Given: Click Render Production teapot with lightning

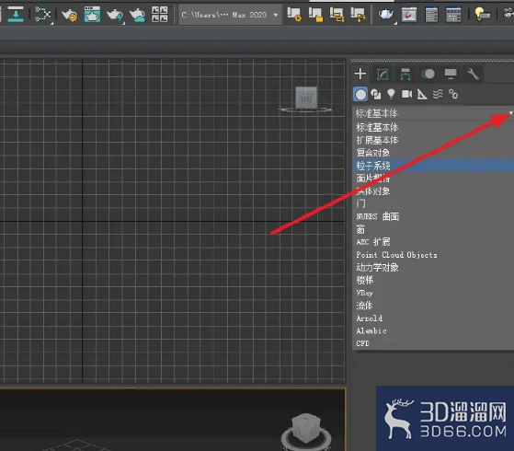Looking at the screenshot, I should [x=115, y=15].
